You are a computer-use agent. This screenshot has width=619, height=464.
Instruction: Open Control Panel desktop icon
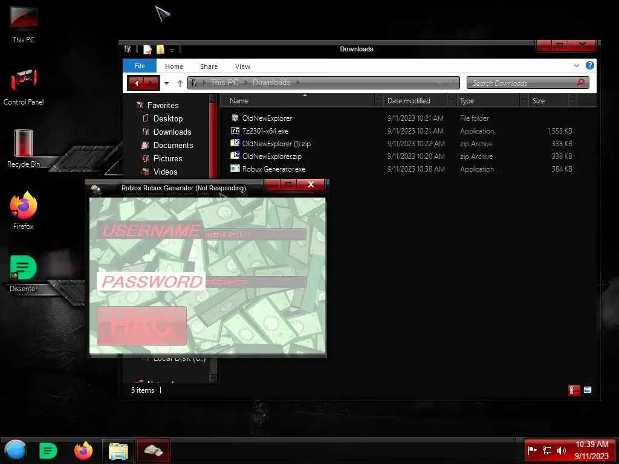click(24, 87)
